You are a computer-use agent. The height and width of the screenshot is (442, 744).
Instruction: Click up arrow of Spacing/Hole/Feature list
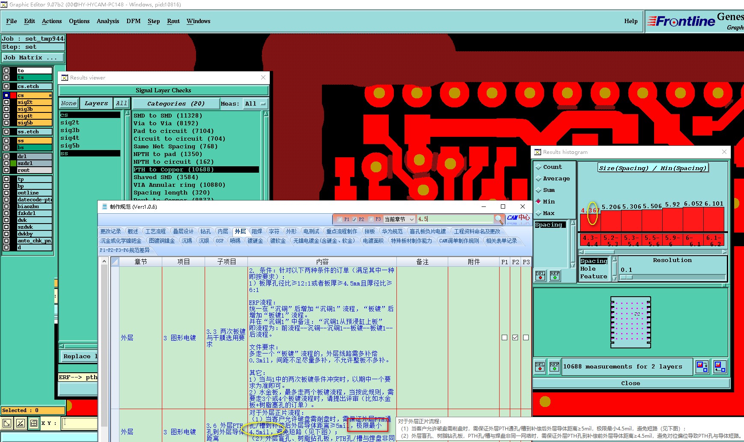[615, 259]
